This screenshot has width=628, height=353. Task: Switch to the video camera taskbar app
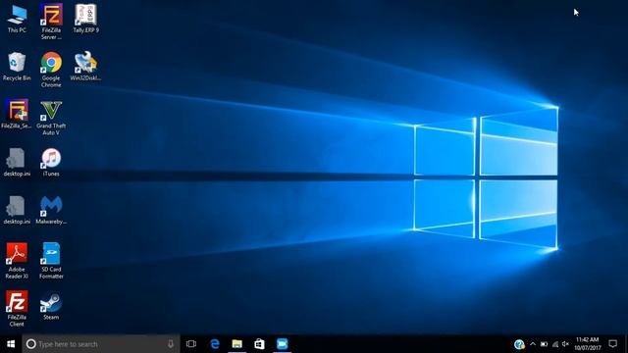tap(283, 344)
